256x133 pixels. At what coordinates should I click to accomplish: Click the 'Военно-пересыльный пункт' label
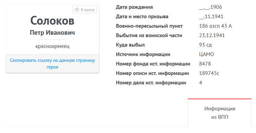click(149, 26)
